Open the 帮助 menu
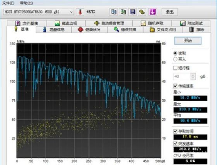Image resolution: width=217 pixels, height=165 pixels. coord(26,3)
